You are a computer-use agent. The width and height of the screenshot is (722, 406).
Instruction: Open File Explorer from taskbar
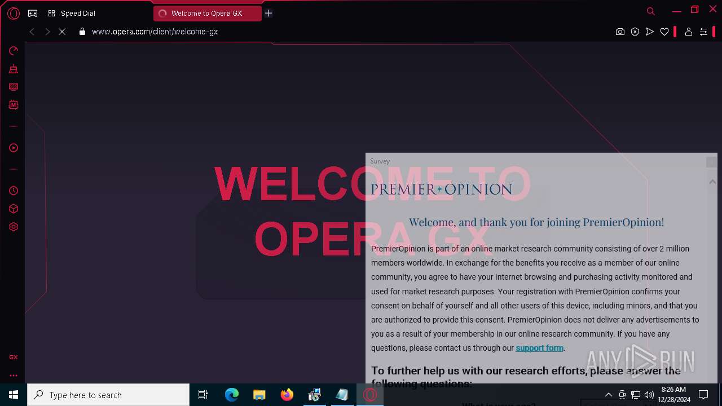tap(259, 395)
